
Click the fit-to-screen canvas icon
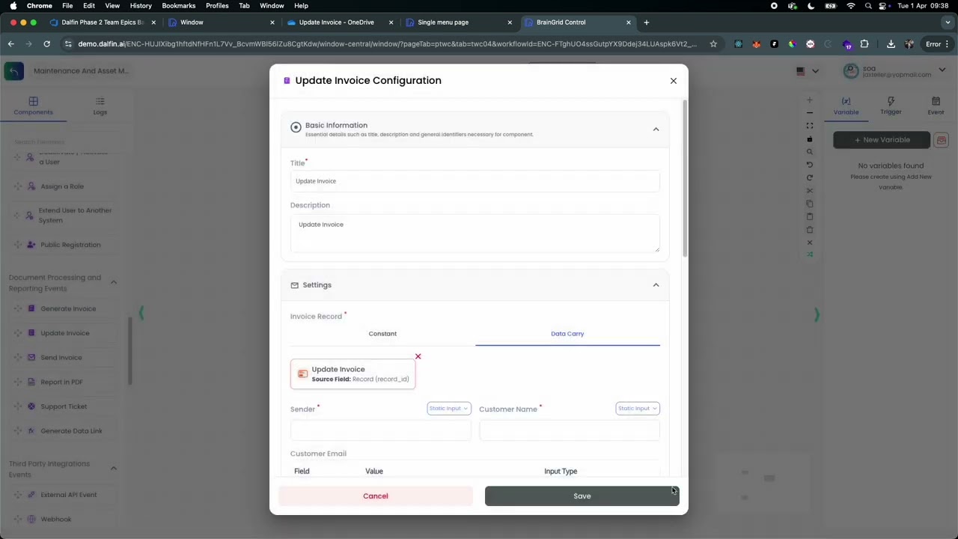coord(809,126)
